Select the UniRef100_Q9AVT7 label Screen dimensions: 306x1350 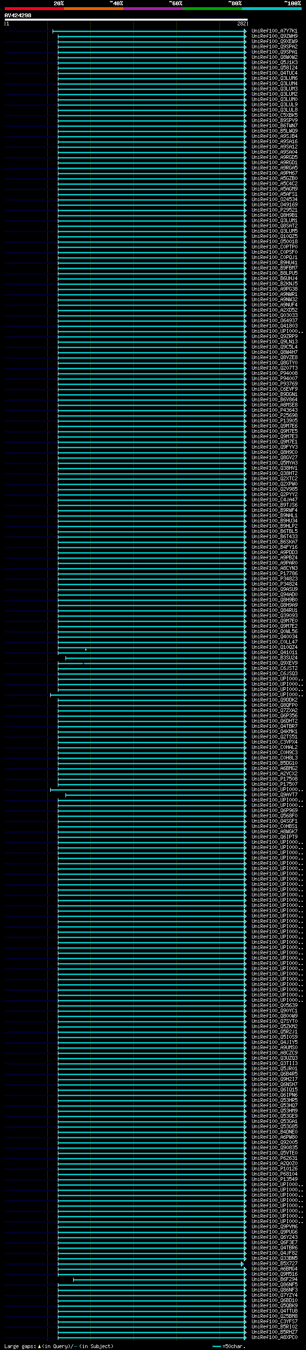274,794
